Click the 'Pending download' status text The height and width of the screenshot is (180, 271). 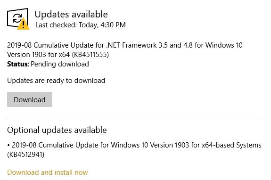tap(60, 64)
